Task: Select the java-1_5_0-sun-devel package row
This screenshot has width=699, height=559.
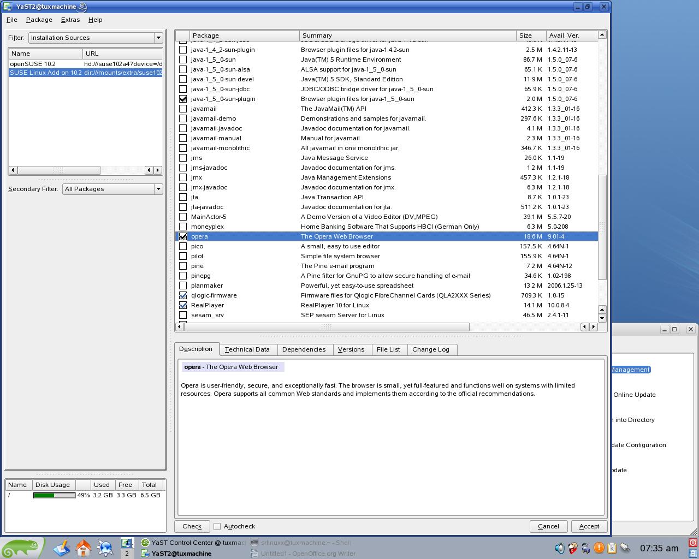Action: coord(387,79)
